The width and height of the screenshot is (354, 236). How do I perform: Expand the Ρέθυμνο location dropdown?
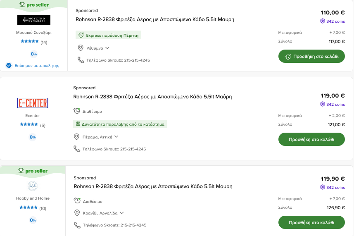coord(107,48)
